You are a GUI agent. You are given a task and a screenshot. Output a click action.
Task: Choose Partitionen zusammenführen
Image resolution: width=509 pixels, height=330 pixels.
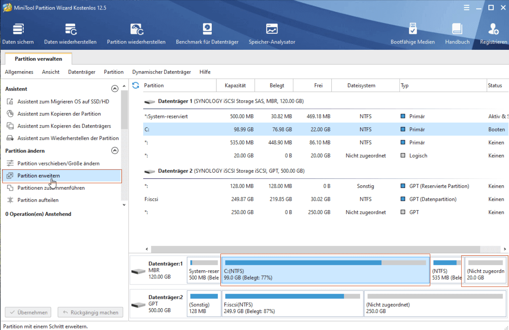(x=51, y=188)
